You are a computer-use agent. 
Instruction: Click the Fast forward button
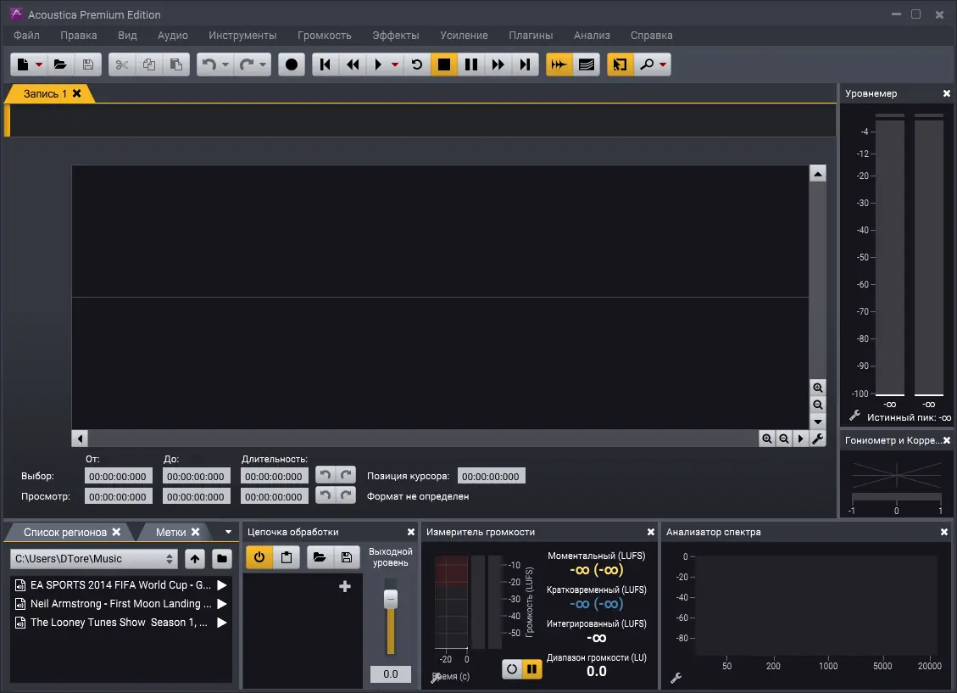(x=498, y=64)
